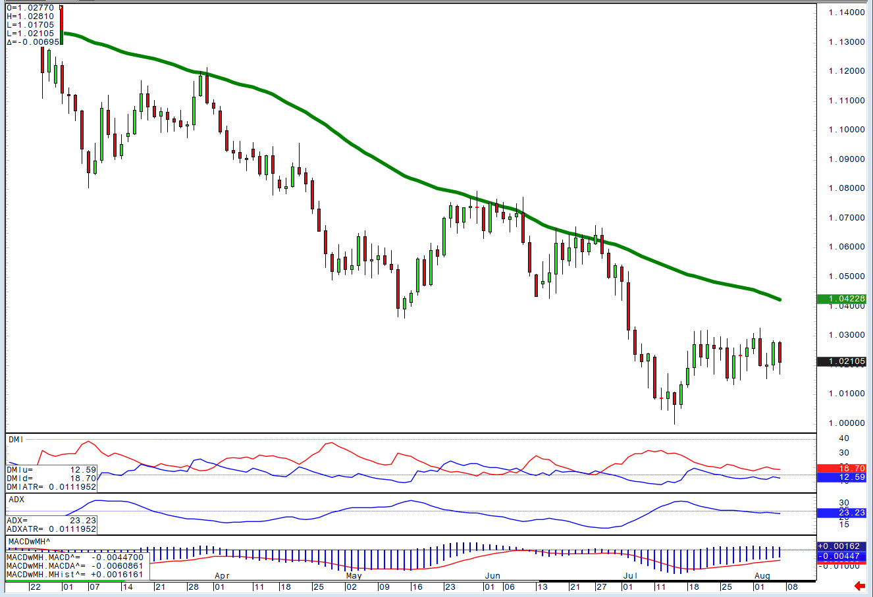Click the 1.09000 price axis label
Screen dimensions: 873x597
tap(847, 159)
